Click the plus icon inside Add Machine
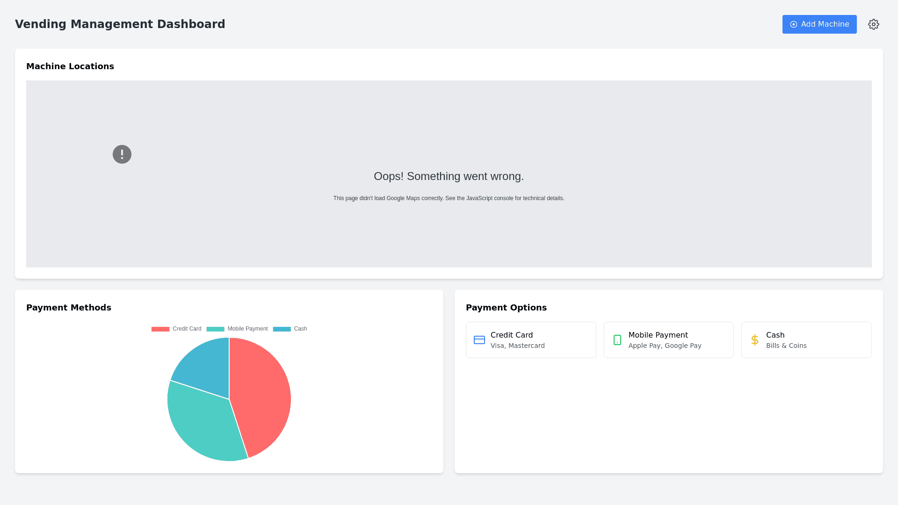 coord(793,24)
